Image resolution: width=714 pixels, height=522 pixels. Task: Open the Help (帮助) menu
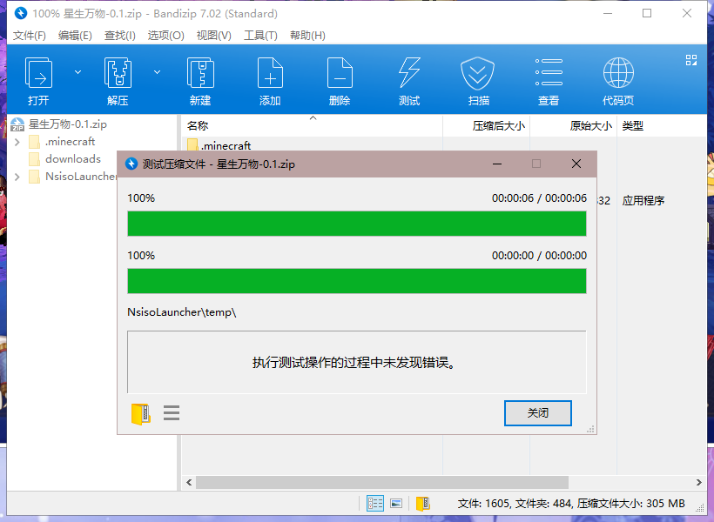pyautogui.click(x=308, y=36)
